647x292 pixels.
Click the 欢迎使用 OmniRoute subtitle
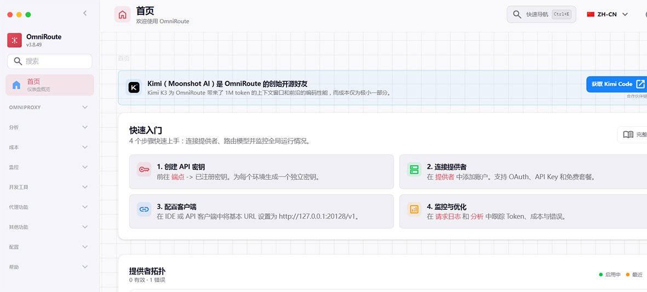click(163, 21)
